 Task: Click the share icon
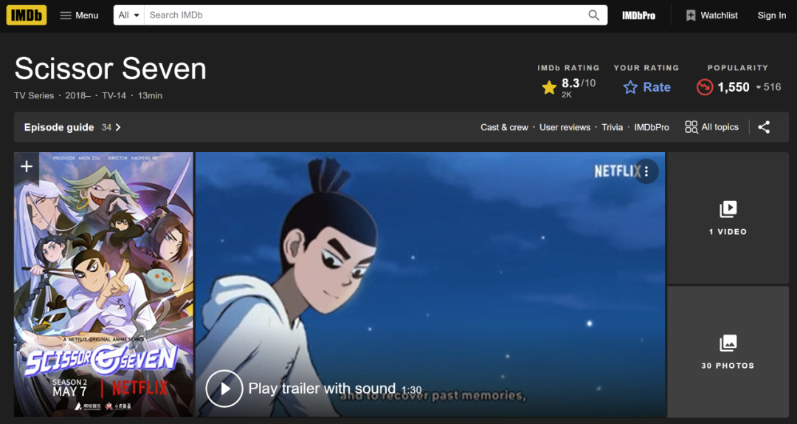point(764,127)
